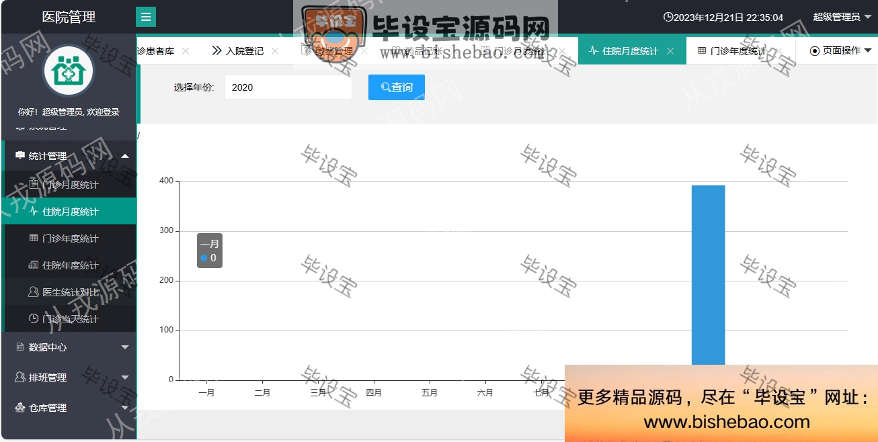Image resolution: width=878 pixels, height=442 pixels.
Task: Click the 排班管理 person icon
Action: point(20,378)
